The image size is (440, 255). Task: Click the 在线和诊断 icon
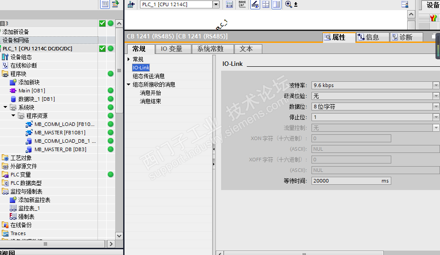click(5, 65)
